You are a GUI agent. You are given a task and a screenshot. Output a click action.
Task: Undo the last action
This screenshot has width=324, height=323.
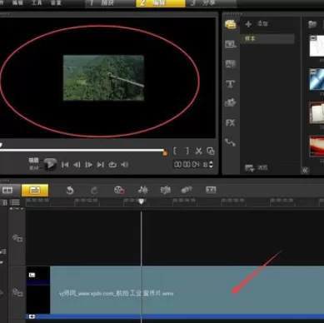tap(70, 191)
